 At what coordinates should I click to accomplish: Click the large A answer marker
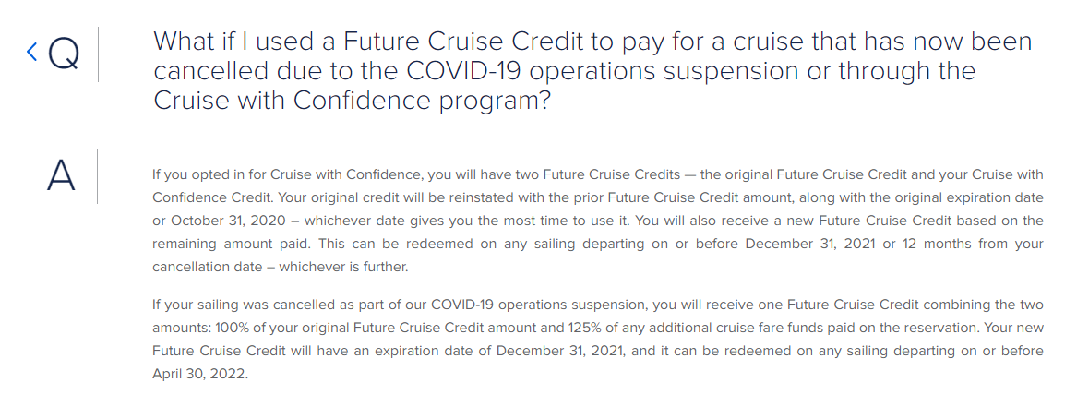pyautogui.click(x=61, y=176)
